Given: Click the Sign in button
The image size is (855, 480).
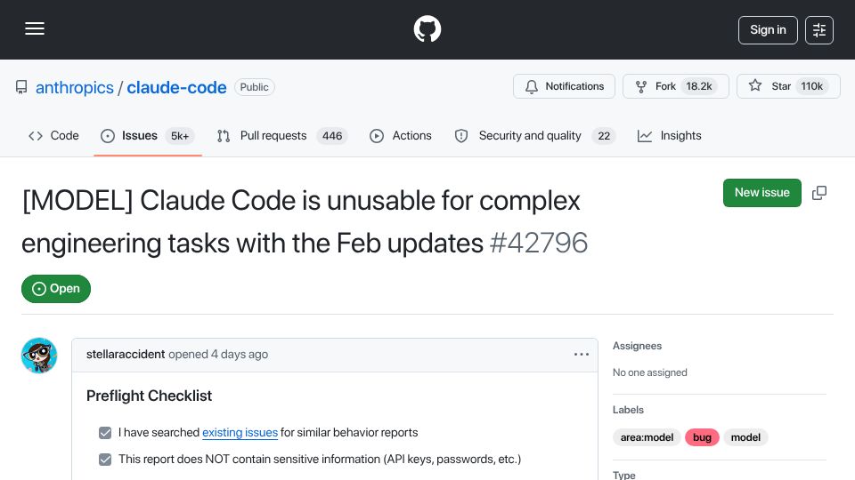Looking at the screenshot, I should 768,30.
